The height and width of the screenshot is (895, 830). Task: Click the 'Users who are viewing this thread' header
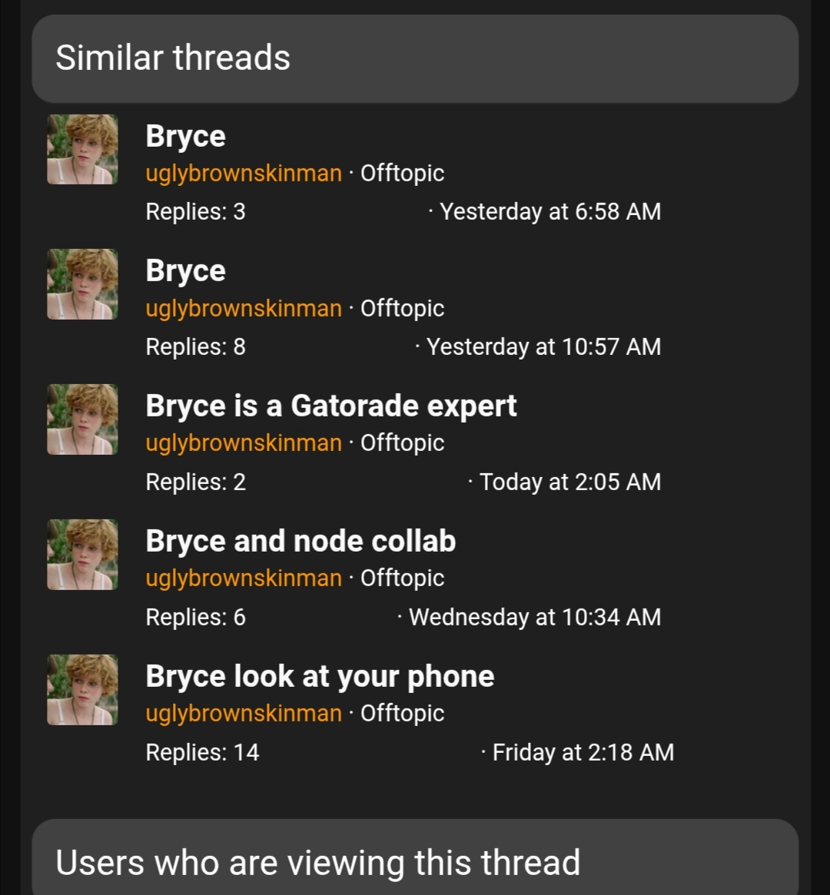coord(318,863)
